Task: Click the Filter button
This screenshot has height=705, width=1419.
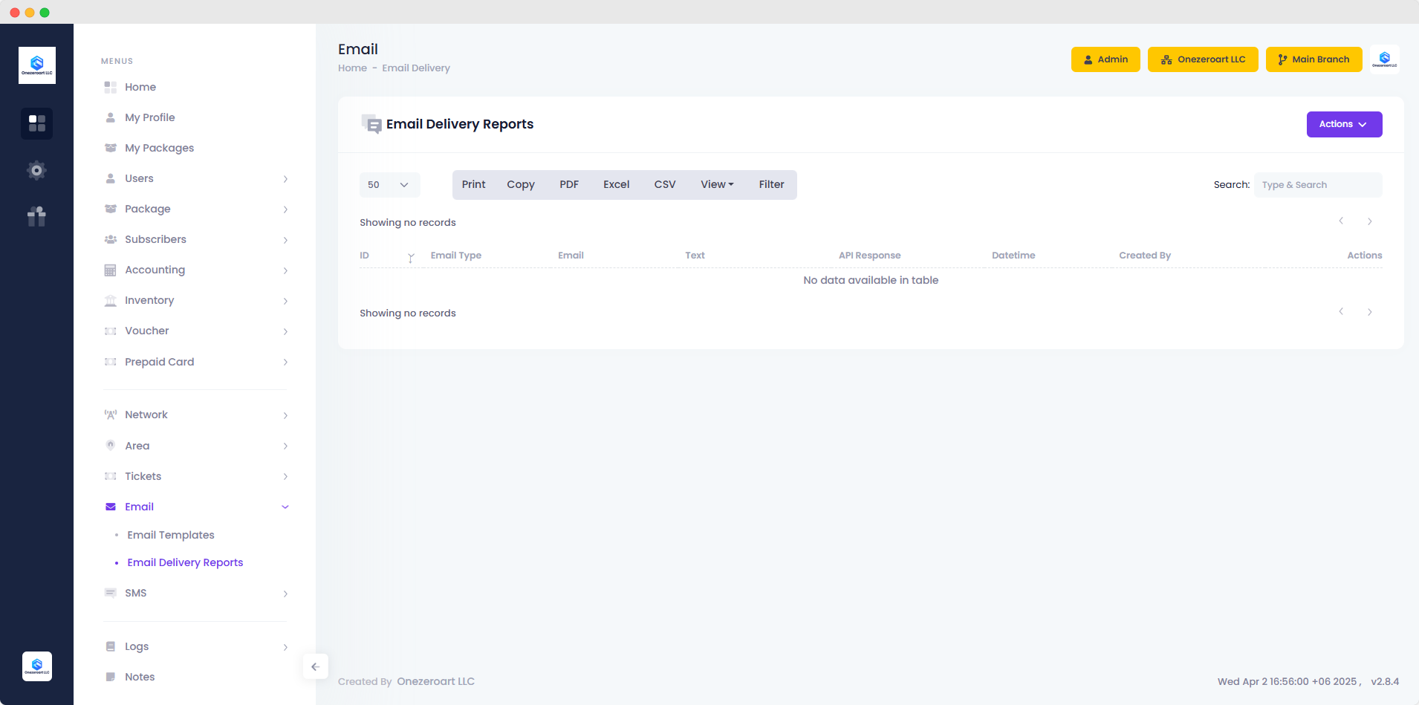Action: [x=771, y=184]
